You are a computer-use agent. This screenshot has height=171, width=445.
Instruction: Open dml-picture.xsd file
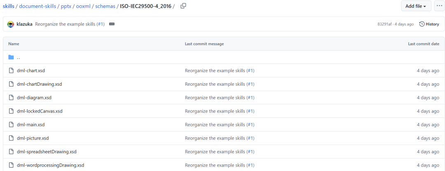33,138
